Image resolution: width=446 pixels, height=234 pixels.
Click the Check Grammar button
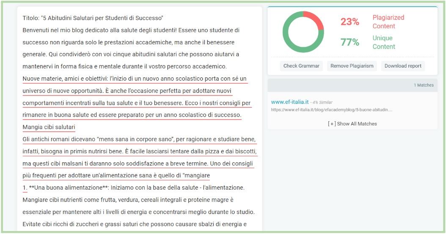point(301,66)
